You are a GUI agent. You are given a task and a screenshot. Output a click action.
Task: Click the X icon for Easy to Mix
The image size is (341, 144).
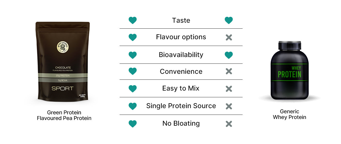(229, 89)
